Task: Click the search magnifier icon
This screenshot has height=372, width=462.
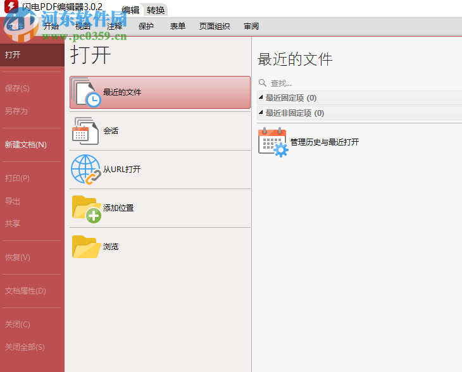Action: coord(263,83)
